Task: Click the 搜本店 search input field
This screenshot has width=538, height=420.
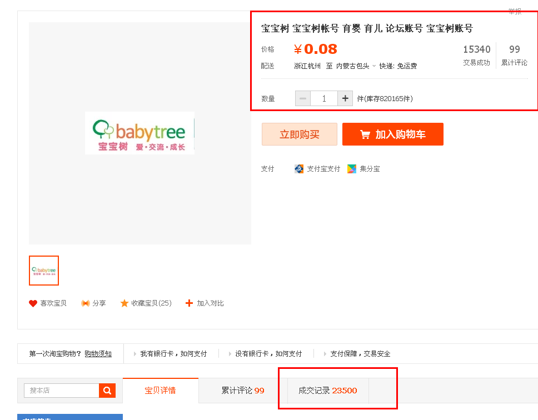Action: [62, 391]
